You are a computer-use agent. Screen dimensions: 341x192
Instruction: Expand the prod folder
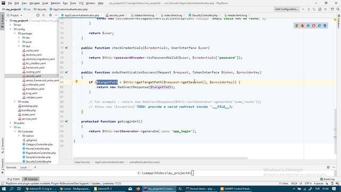pyautogui.click(x=19, y=42)
